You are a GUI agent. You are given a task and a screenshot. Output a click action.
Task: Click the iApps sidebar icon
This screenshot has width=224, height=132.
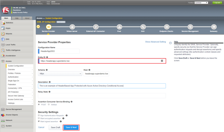tap(3, 28)
